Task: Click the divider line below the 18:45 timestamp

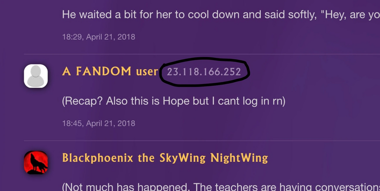Action: point(202,141)
